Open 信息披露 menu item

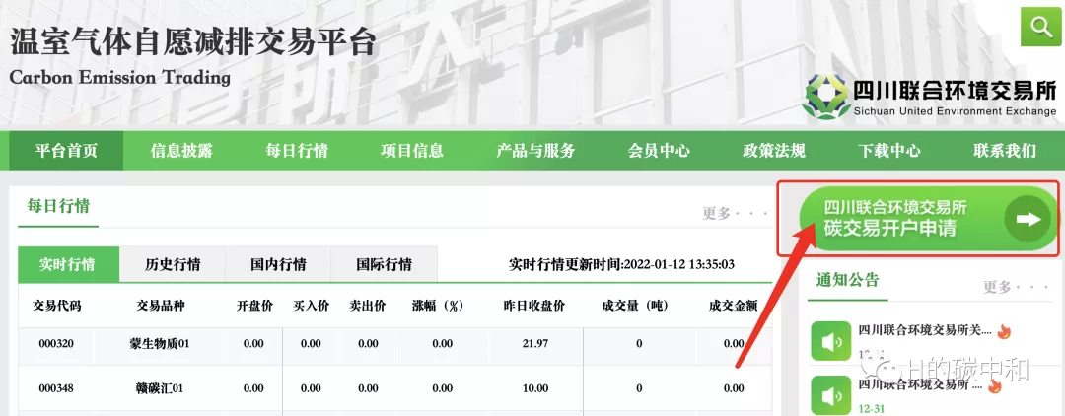[181, 150]
